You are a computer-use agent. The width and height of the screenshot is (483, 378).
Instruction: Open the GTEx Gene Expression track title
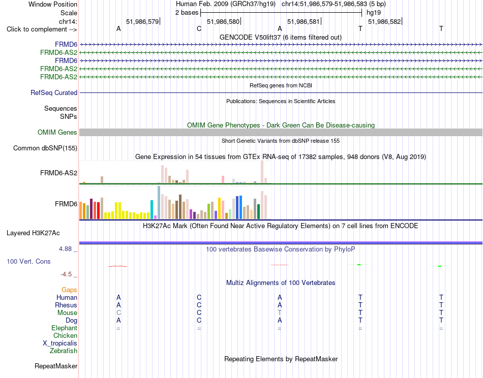pyautogui.click(x=281, y=156)
